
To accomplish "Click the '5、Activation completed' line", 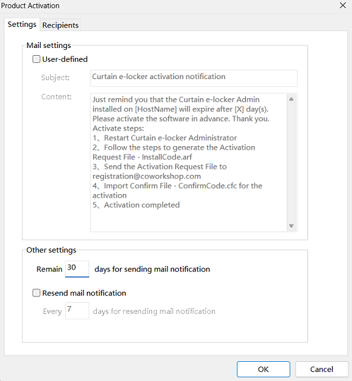I will [x=136, y=205].
